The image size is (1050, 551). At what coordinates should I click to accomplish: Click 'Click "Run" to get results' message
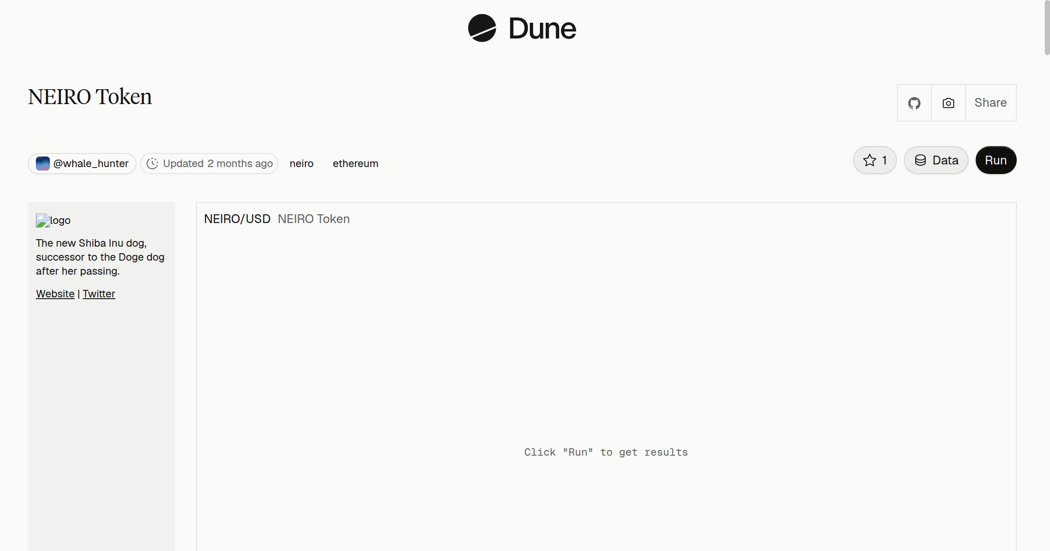pos(606,452)
